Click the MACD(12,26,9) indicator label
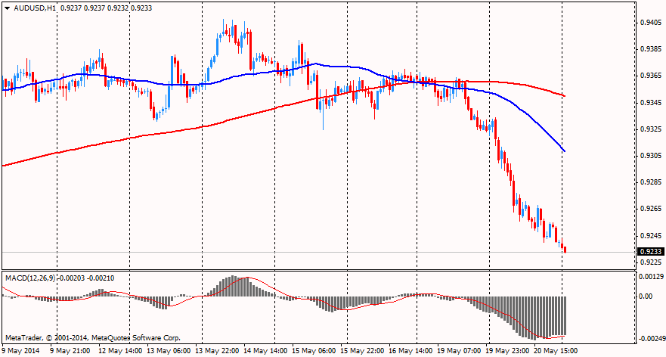 [30, 278]
